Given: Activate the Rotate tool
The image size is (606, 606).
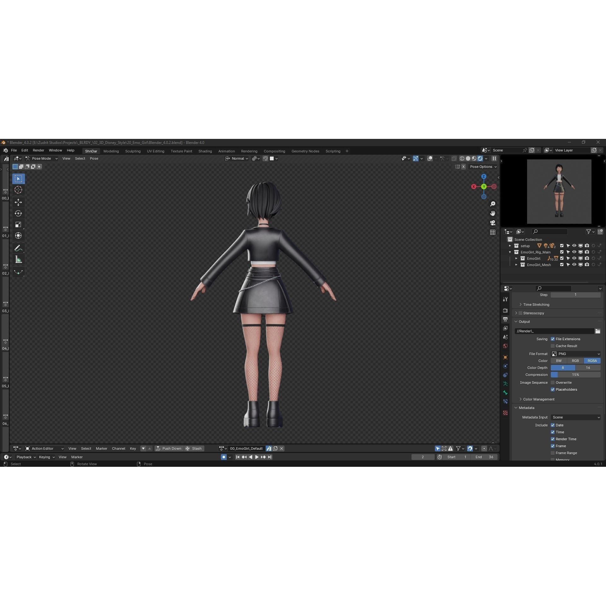Looking at the screenshot, I should [18, 213].
